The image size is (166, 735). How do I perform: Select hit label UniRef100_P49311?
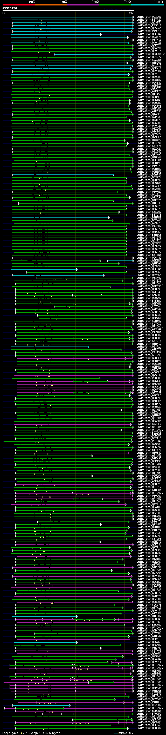coord(149,25)
